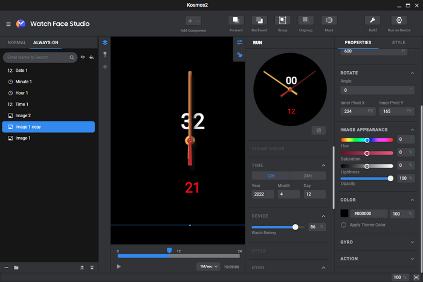Viewport: 423px width, 282px height.
Task: Click the Build wrench icon
Action: 373,21
